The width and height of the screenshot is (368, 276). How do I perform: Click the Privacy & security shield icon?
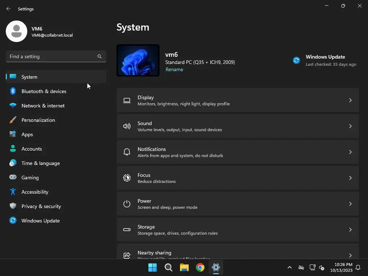coord(13,206)
